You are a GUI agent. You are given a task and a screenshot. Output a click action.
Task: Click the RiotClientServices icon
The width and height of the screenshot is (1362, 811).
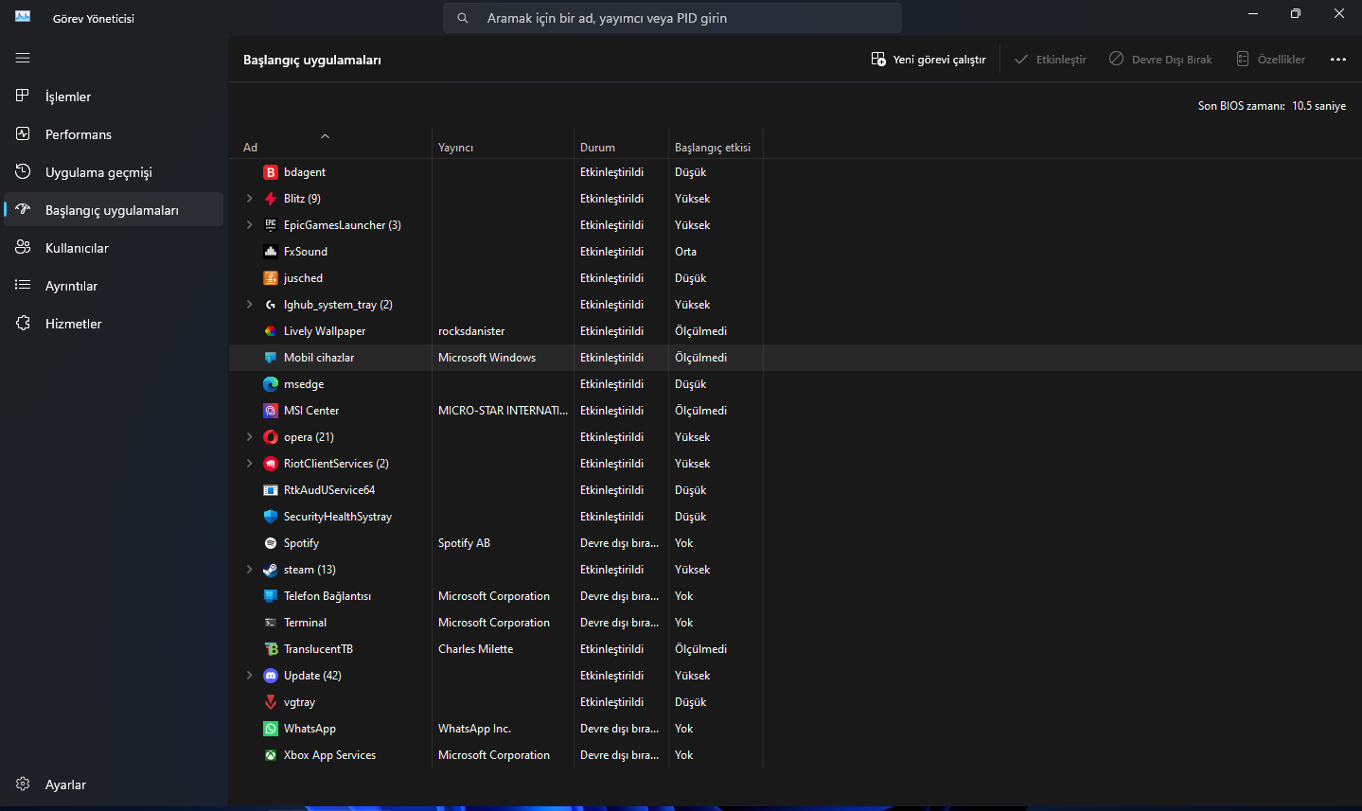pos(271,464)
